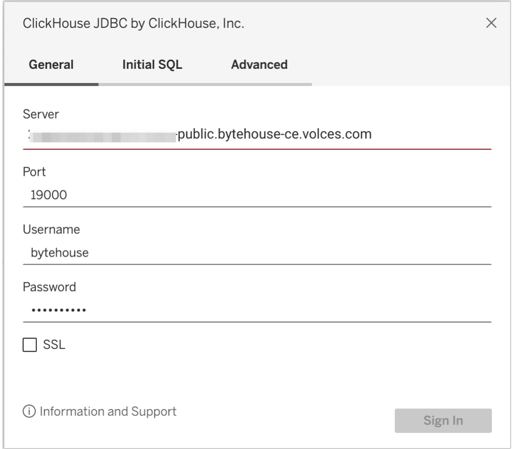Go to the Advanced tab
This screenshot has height=449, width=515.
(259, 64)
